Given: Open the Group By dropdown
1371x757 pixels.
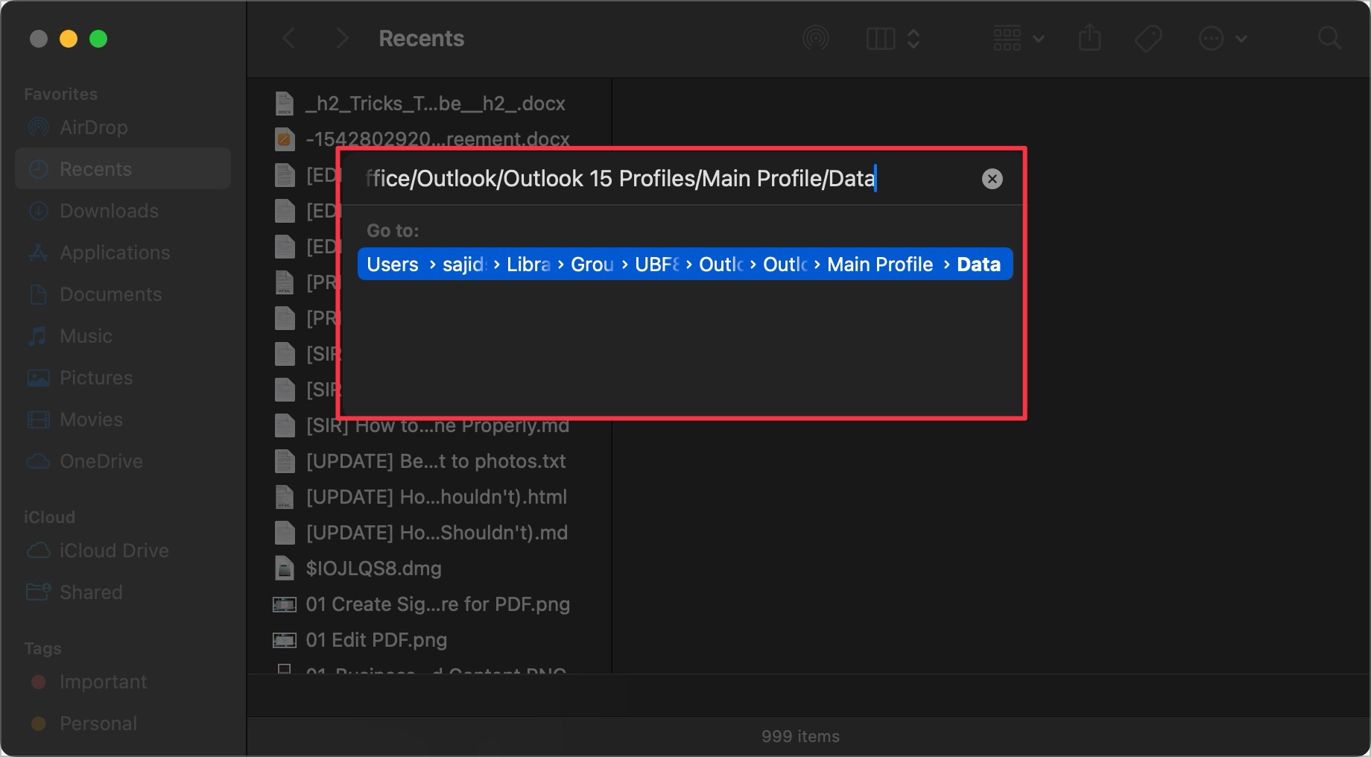Looking at the screenshot, I should [x=1018, y=38].
